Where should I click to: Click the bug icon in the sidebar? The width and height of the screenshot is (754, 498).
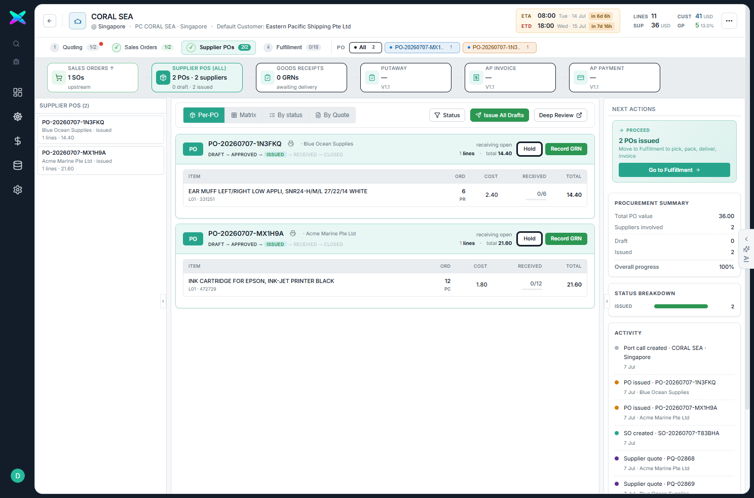[x=16, y=61]
